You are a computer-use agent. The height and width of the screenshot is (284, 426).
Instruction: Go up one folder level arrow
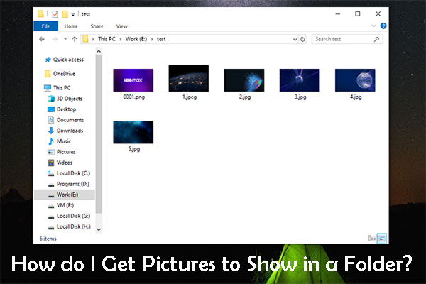(75, 39)
